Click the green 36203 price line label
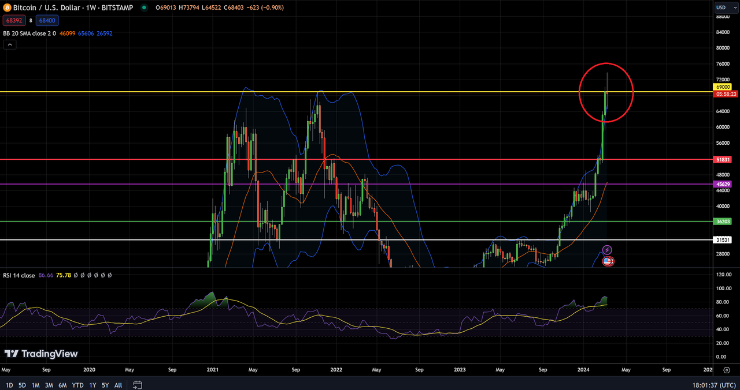Image resolution: width=740 pixels, height=390 pixels. [x=723, y=221]
